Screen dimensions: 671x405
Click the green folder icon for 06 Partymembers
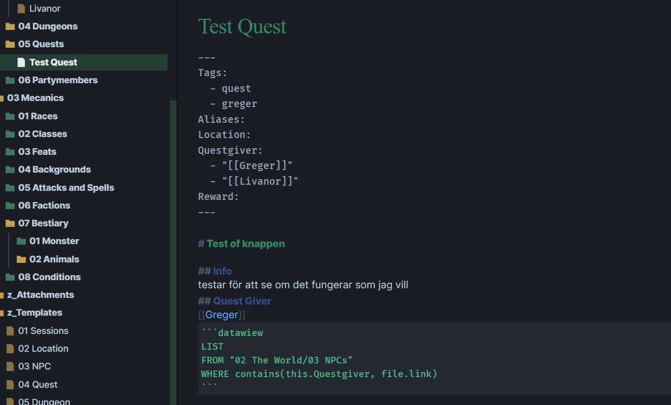coord(10,80)
